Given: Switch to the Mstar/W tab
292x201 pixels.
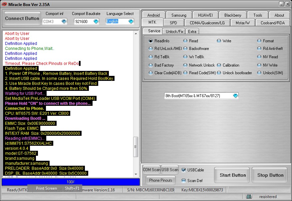Looking at the screenshot, I should [x=243, y=23].
